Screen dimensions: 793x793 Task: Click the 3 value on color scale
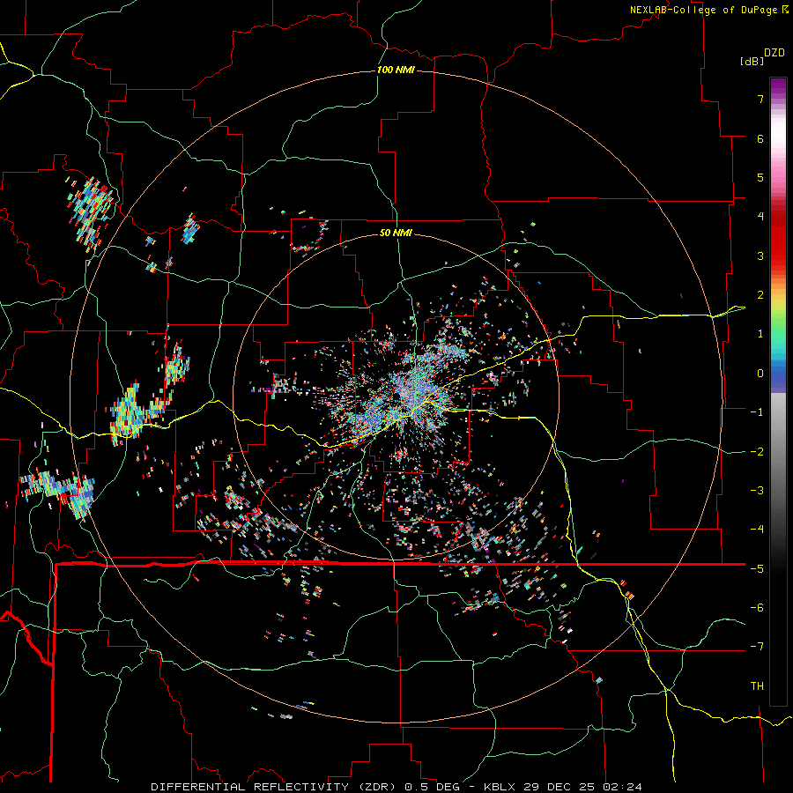click(x=760, y=256)
